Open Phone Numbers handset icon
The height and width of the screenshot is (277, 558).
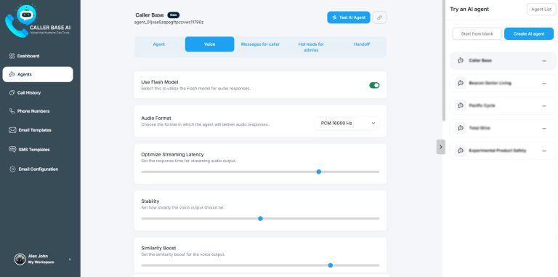pos(12,111)
